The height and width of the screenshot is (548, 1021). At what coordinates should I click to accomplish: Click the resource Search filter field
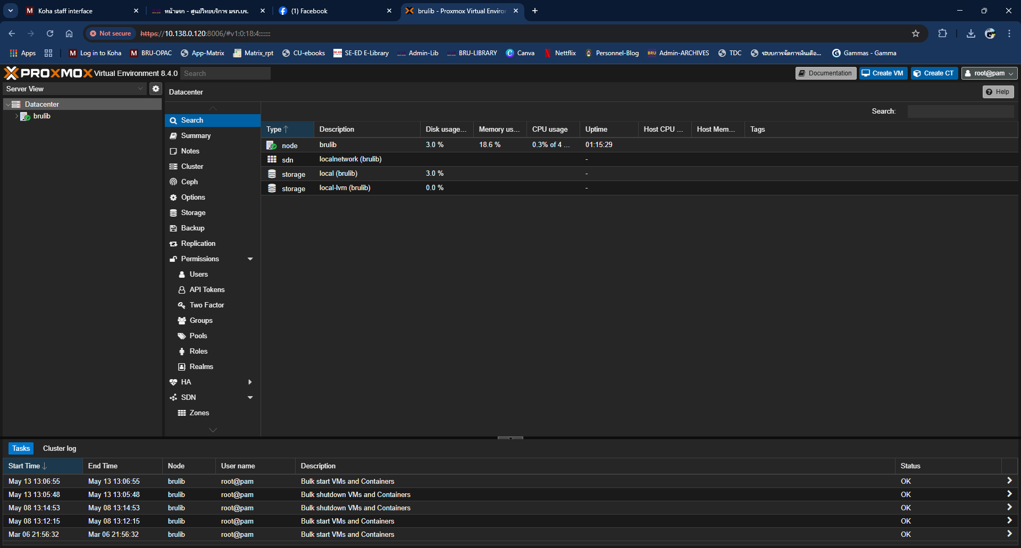pyautogui.click(x=960, y=112)
